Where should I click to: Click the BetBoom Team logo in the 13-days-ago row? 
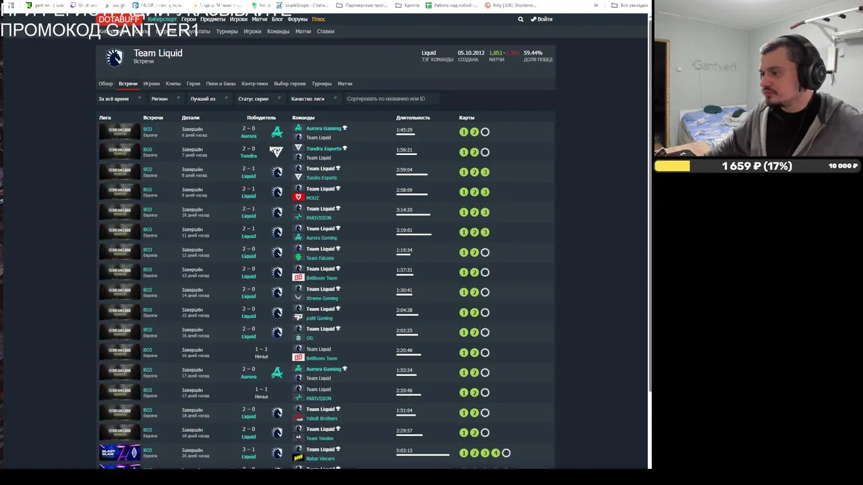coord(298,278)
